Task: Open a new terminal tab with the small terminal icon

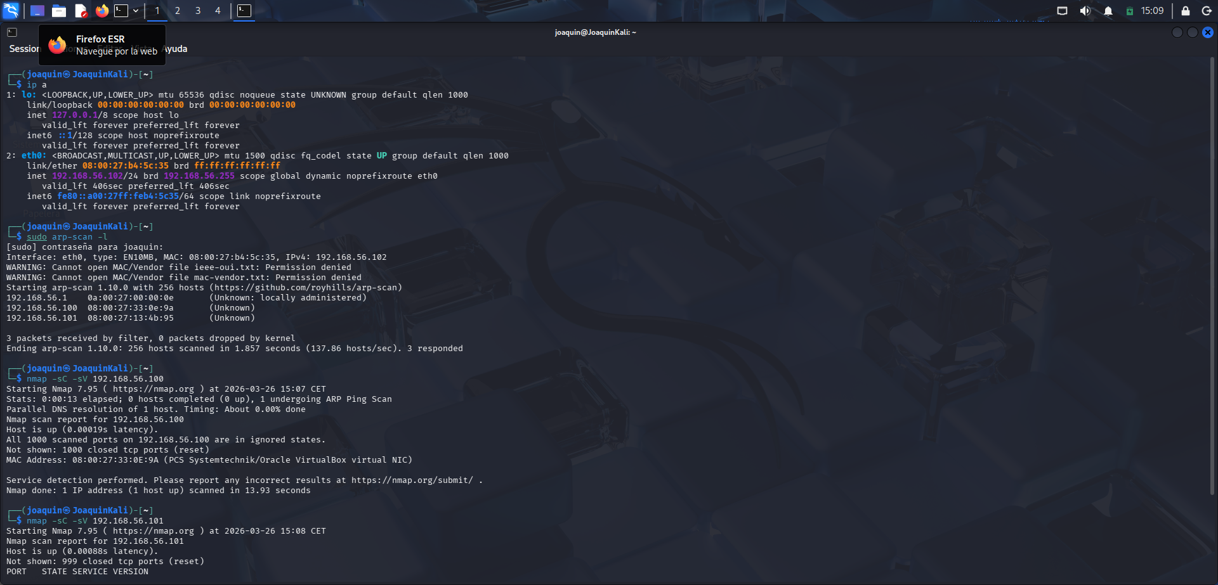Action: (x=11, y=32)
